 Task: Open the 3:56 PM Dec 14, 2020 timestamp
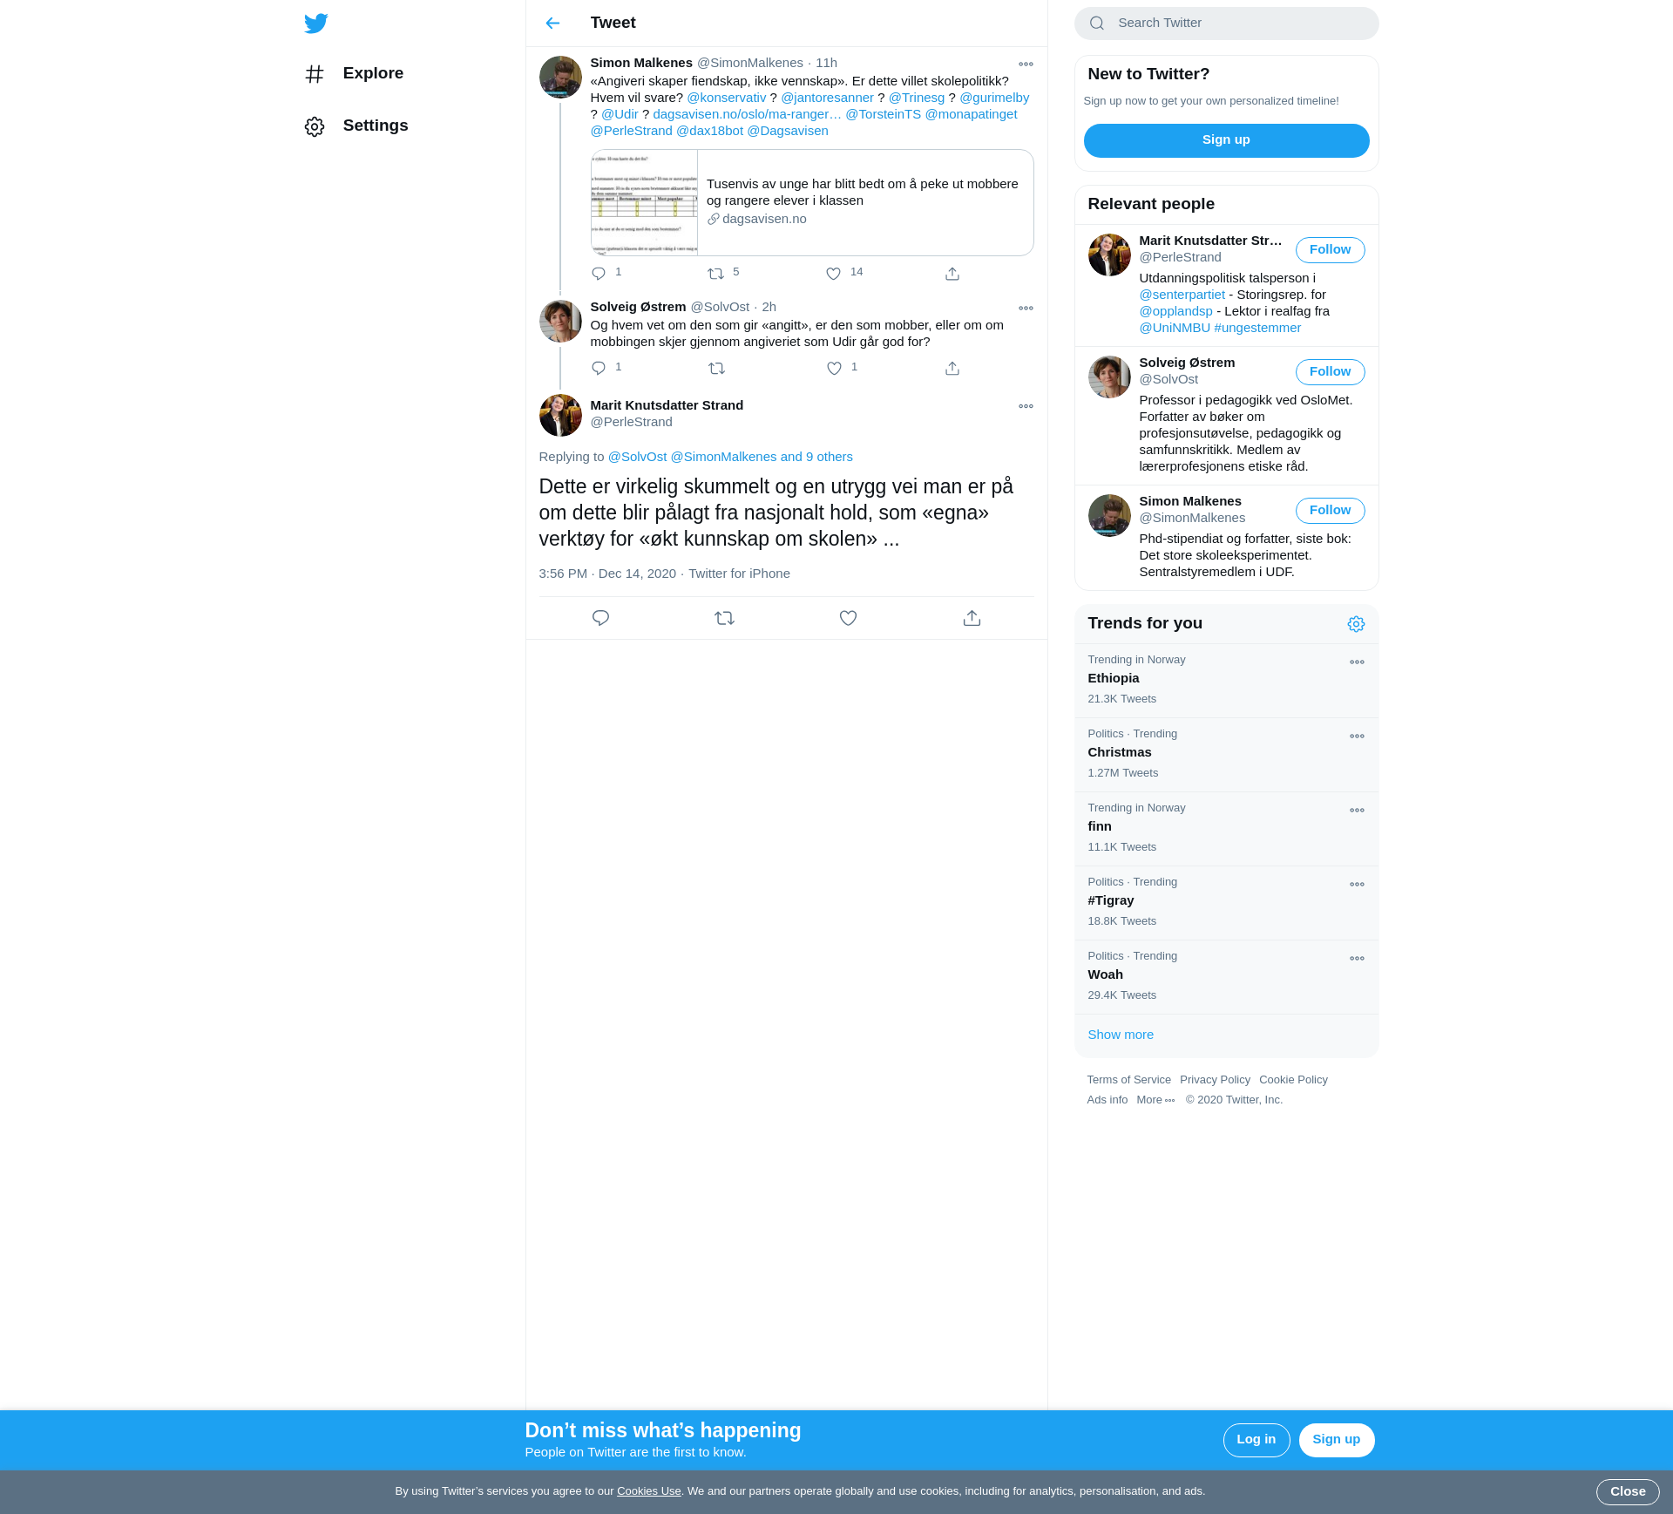pos(607,574)
